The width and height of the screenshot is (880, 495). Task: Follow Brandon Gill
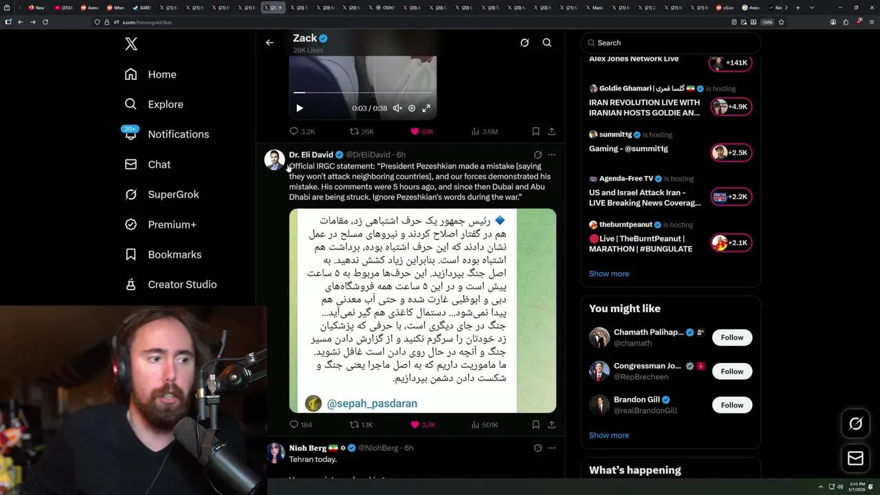732,405
